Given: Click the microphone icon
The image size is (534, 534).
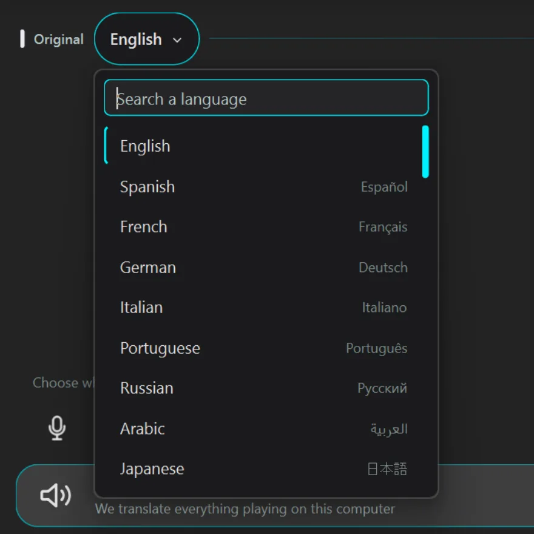Looking at the screenshot, I should click(x=57, y=428).
